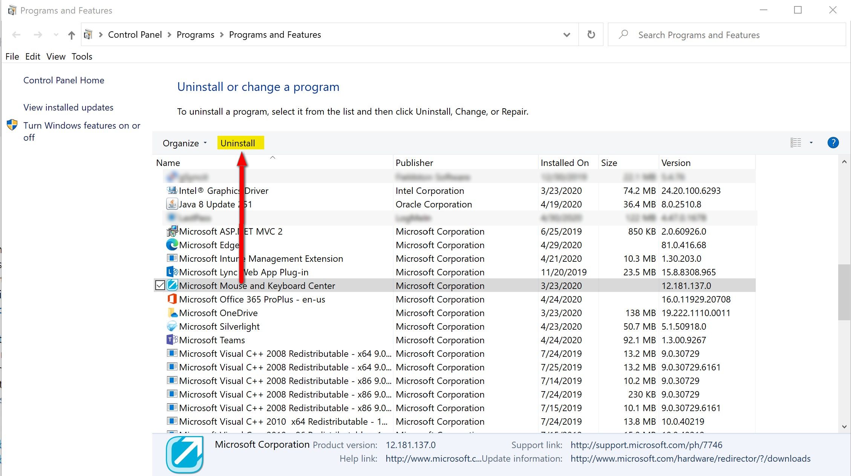Click the change view list icon
The image size is (851, 476).
[796, 143]
